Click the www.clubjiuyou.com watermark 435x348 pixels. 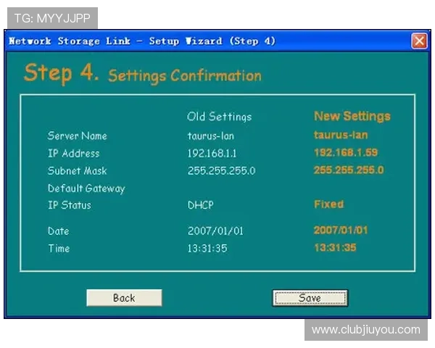365,330
